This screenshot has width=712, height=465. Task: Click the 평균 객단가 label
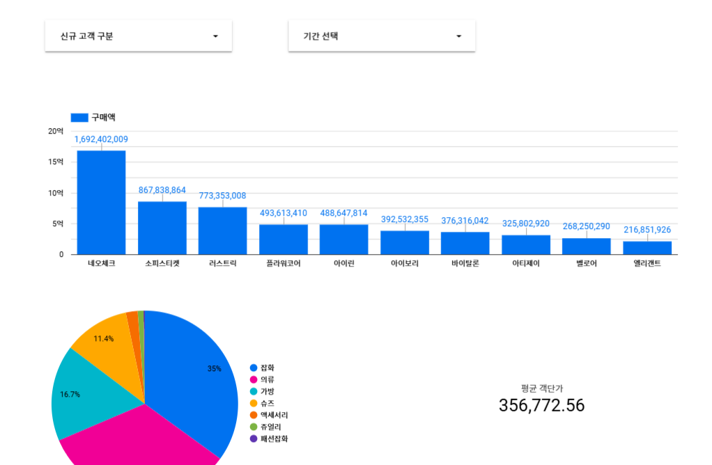tap(542, 388)
